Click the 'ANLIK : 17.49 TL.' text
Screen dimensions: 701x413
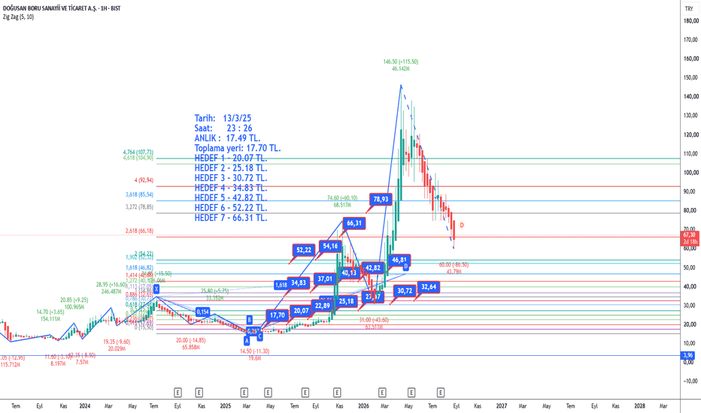228,138
